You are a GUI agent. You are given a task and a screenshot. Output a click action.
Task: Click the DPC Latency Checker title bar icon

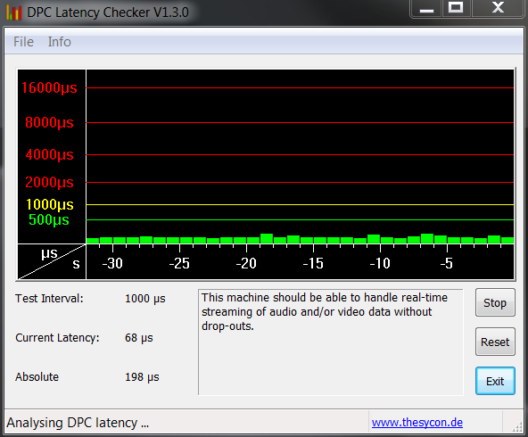[13, 12]
